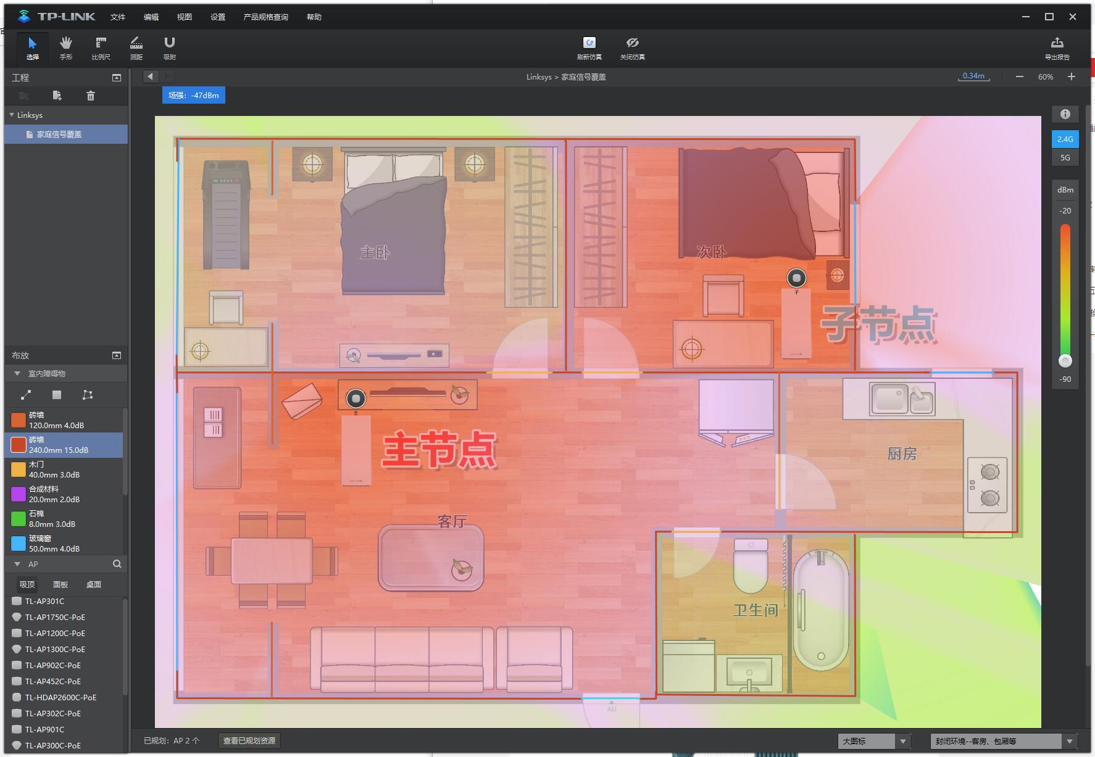Open the 产品规格查询 menu
Image resolution: width=1095 pixels, height=757 pixels.
click(265, 17)
